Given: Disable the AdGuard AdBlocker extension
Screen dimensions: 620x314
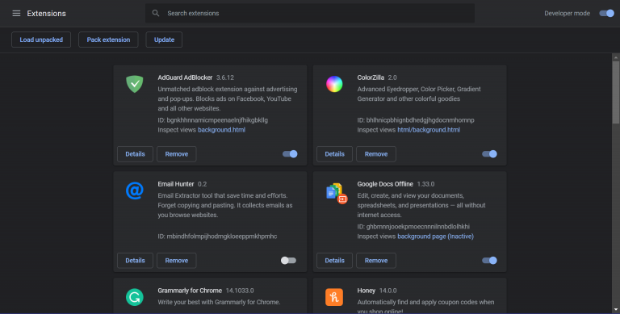Looking at the screenshot, I should pyautogui.click(x=290, y=154).
